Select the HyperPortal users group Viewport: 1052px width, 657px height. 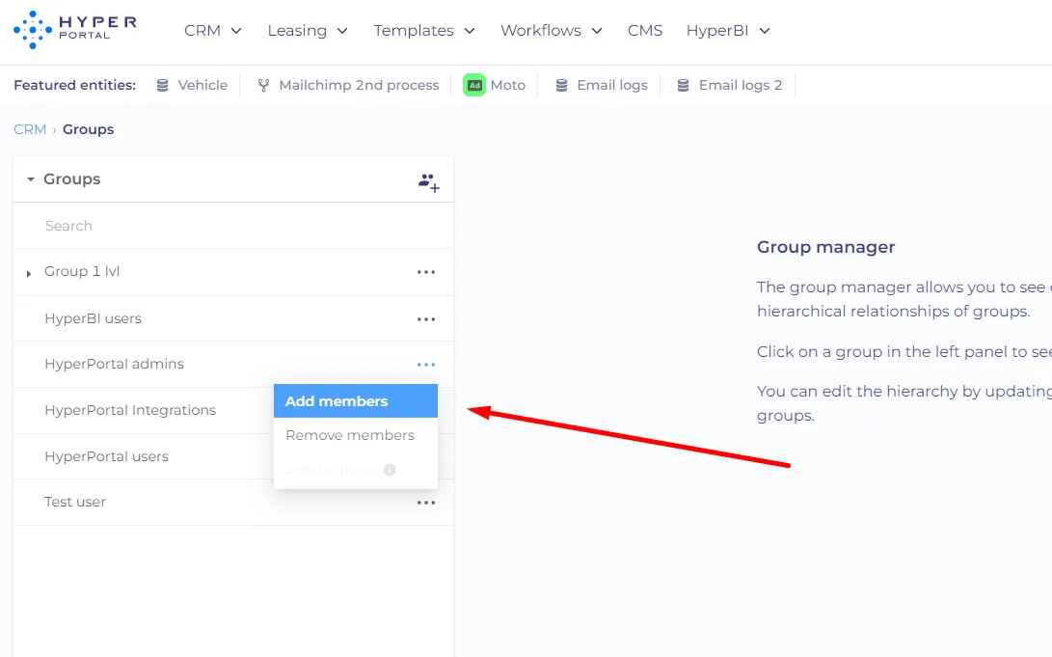point(107,456)
